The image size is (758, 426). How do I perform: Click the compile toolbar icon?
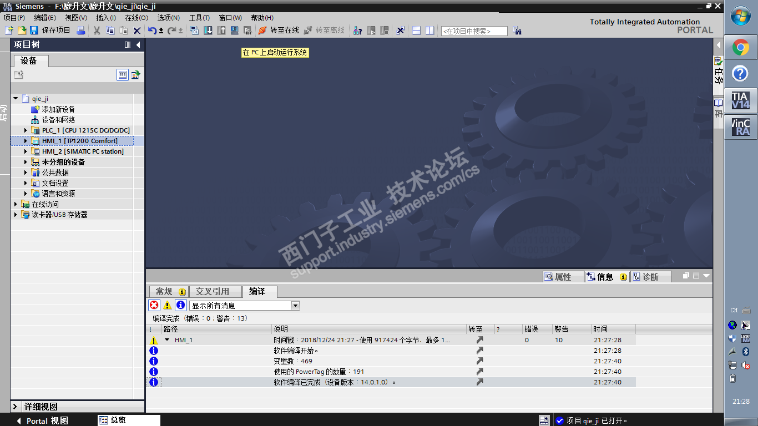point(195,31)
